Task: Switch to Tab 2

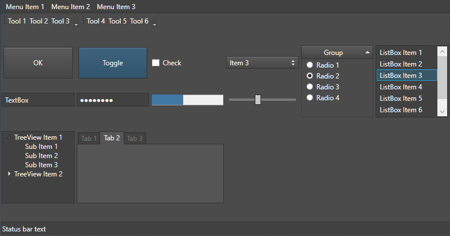Action: (112, 138)
